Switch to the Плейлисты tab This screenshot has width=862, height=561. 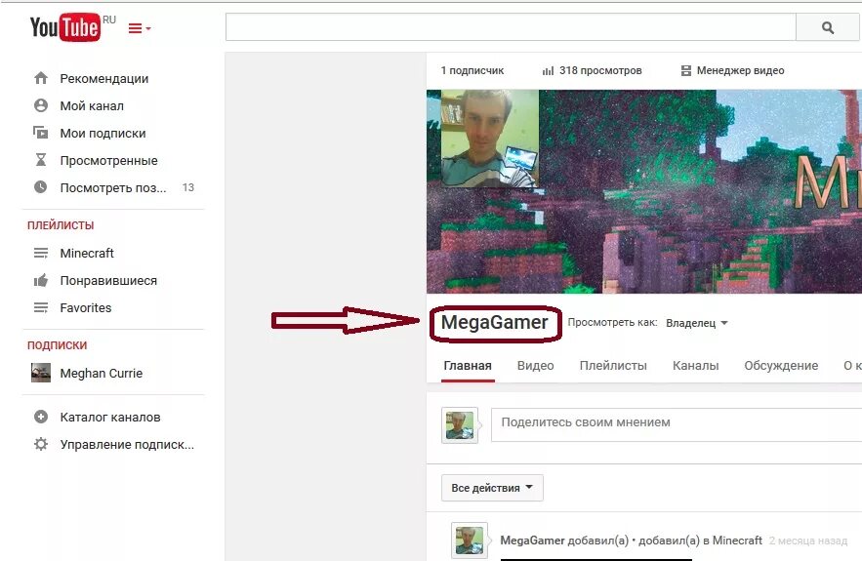[613, 366]
